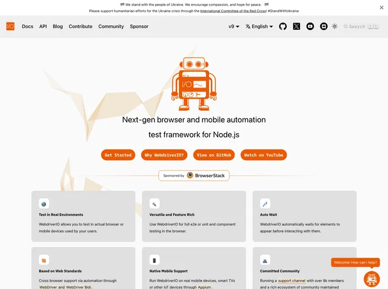Open the chat bot assistant bubble icon
388x289 pixels.
[x=372, y=279]
